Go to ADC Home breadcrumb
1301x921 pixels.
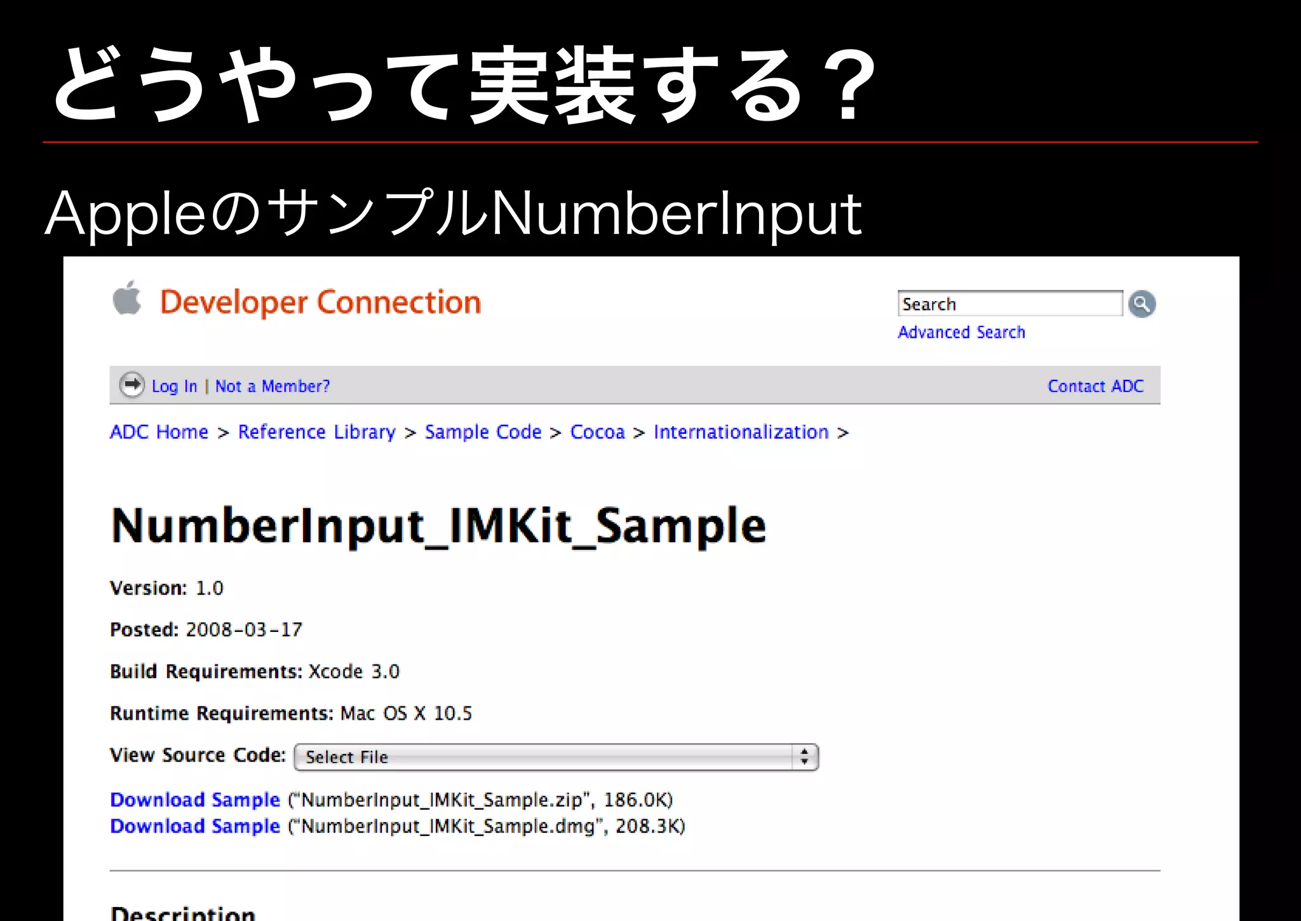159,432
